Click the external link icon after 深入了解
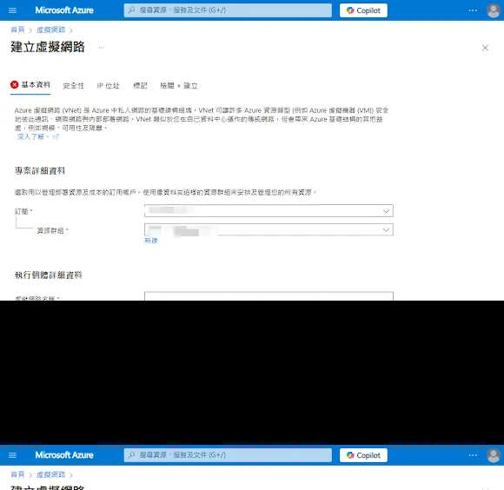The image size is (504, 490). tap(56, 136)
